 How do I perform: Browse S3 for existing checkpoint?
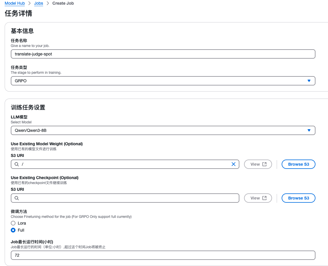click(x=298, y=198)
